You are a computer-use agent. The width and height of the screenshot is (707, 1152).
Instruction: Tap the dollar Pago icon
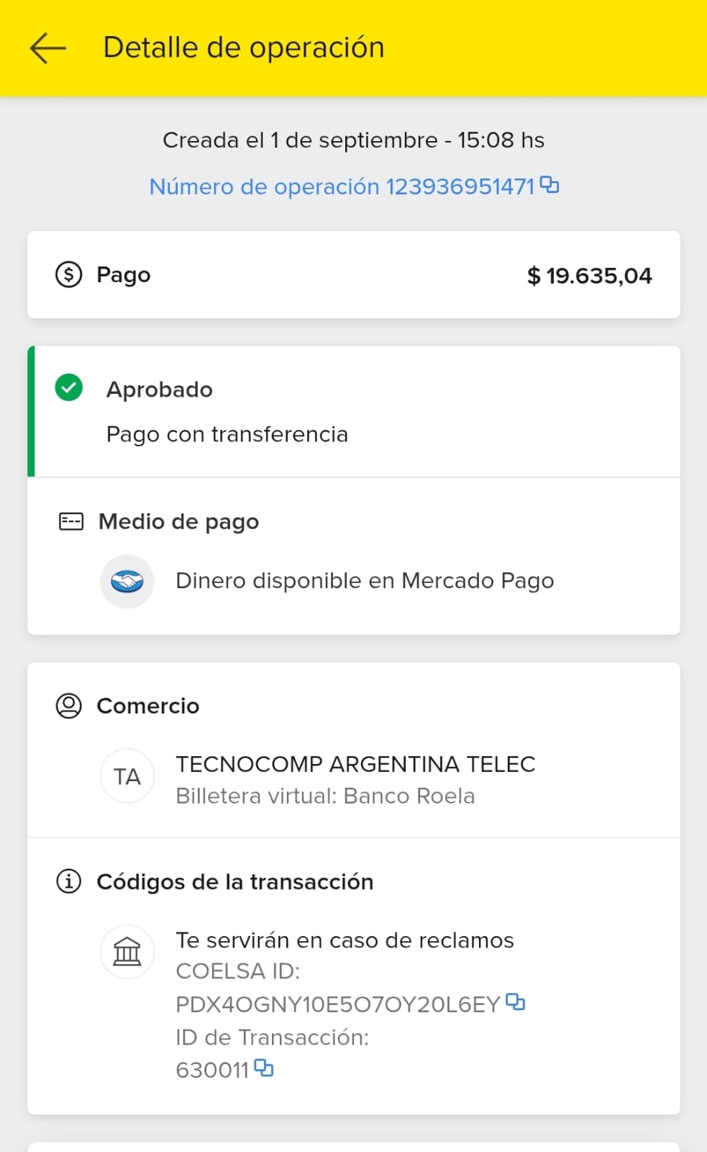(x=69, y=274)
